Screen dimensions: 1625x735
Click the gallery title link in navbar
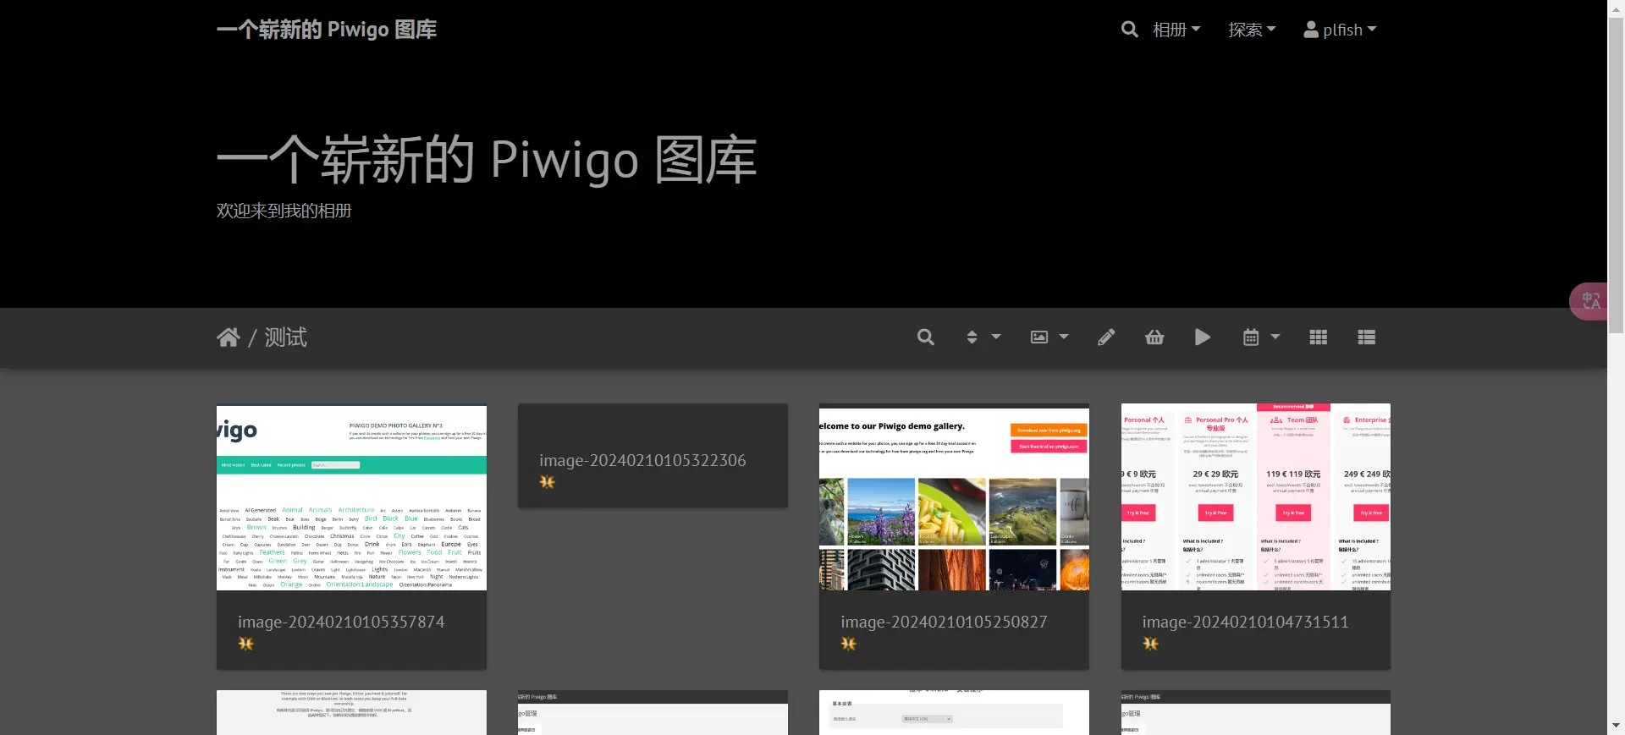[327, 30]
